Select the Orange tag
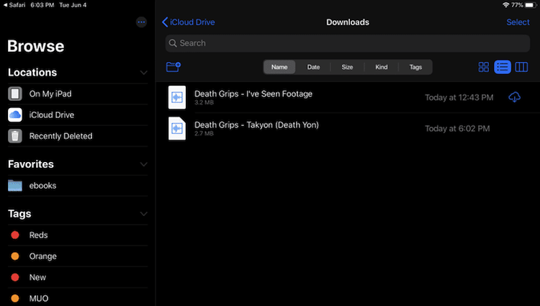Screen dimensions: 540x306 click(78, 256)
